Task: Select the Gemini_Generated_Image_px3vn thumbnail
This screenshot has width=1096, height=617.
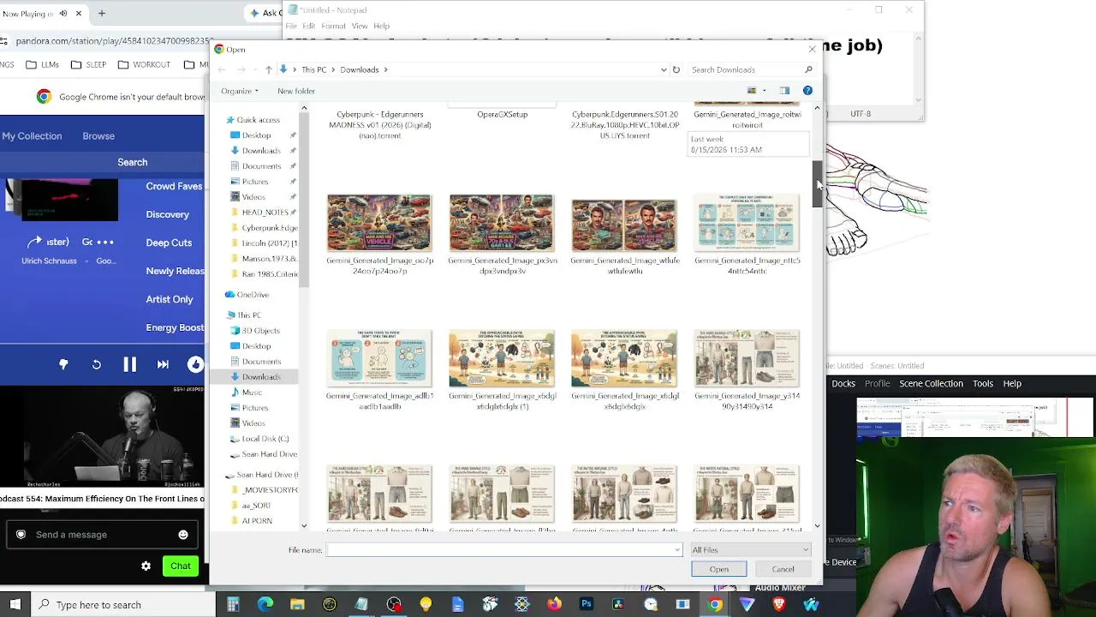Action: coord(502,223)
